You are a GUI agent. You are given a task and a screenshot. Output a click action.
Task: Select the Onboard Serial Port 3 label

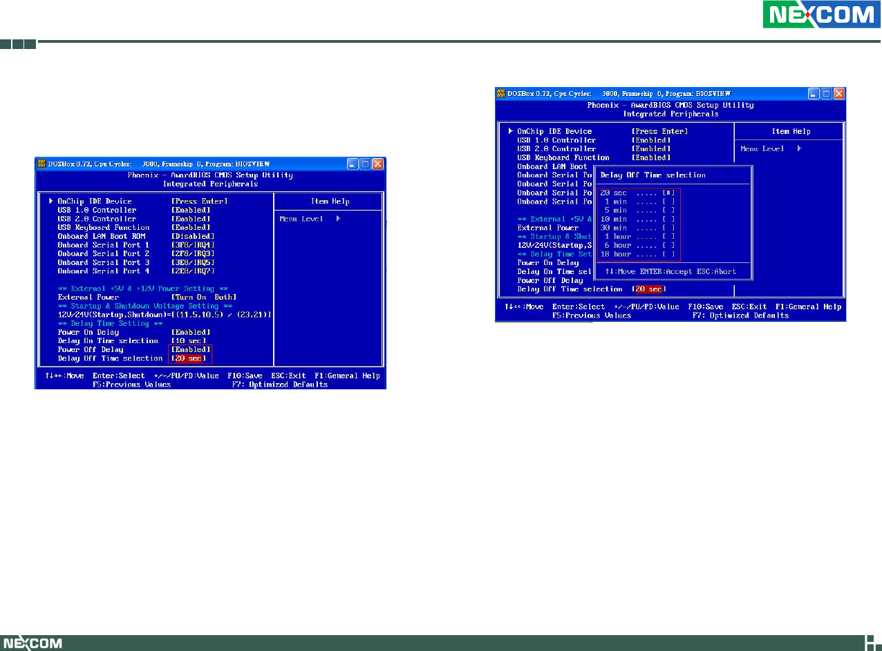click(x=104, y=262)
